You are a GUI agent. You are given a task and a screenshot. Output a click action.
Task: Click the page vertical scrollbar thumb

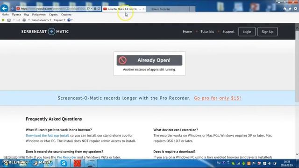tap(297, 66)
